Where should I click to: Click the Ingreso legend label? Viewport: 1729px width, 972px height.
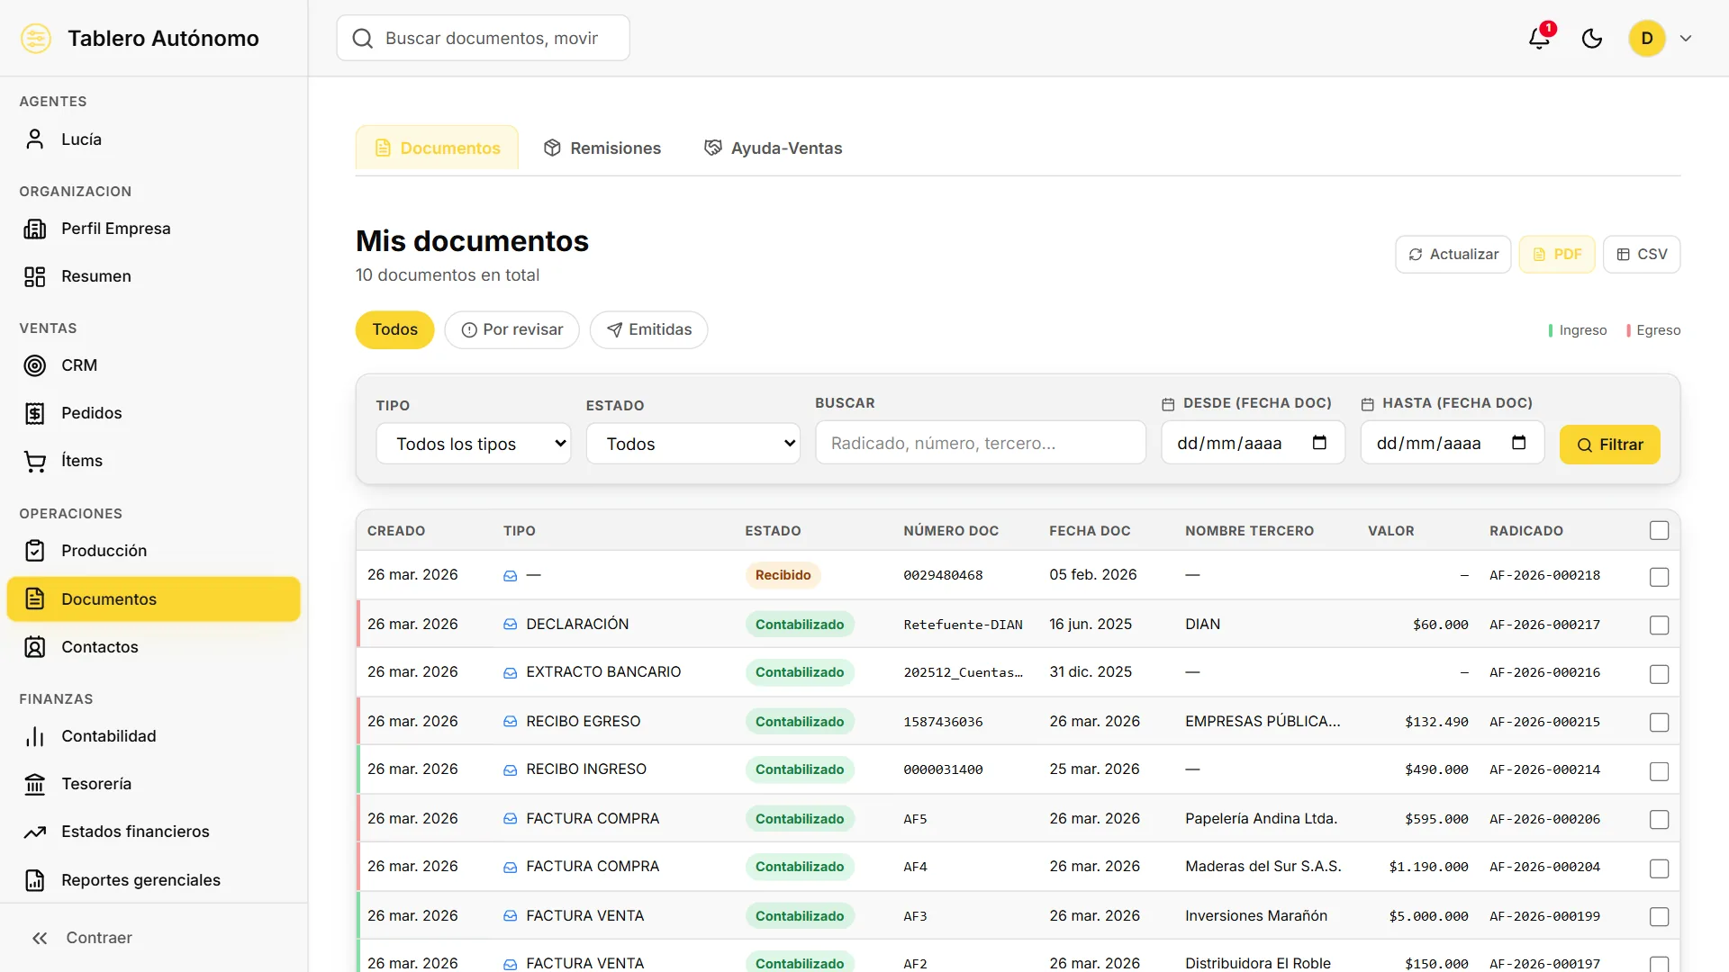point(1582,330)
